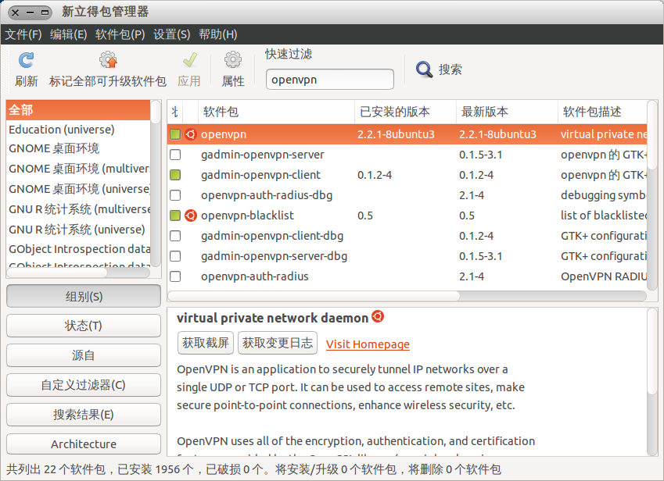Click Mark All Upgrades (标记全部可升级软件包) icon

[x=108, y=60]
